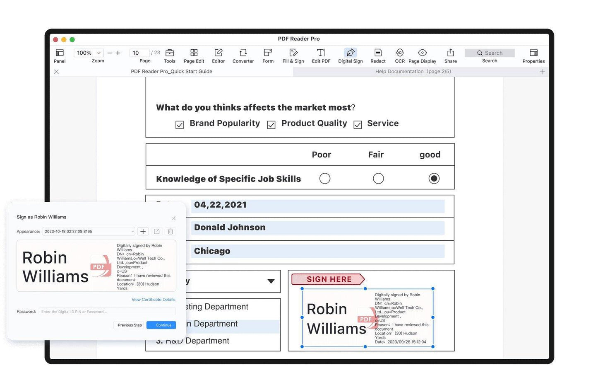Image resolution: width=598 pixels, height=392 pixels.
Task: Click the Page Edit icon
Action: pyautogui.click(x=194, y=56)
